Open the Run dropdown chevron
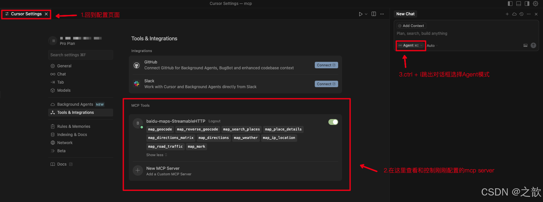The height and width of the screenshot is (202, 543). [x=366, y=14]
